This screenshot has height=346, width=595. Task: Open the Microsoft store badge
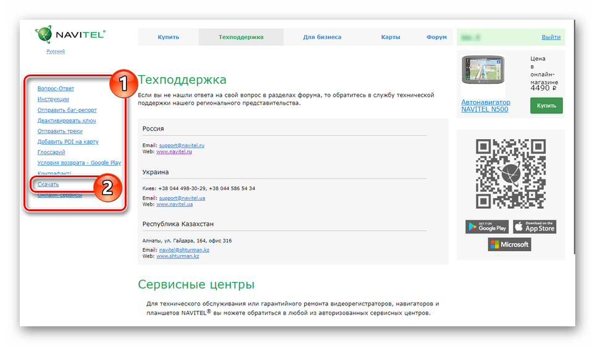tap(510, 244)
